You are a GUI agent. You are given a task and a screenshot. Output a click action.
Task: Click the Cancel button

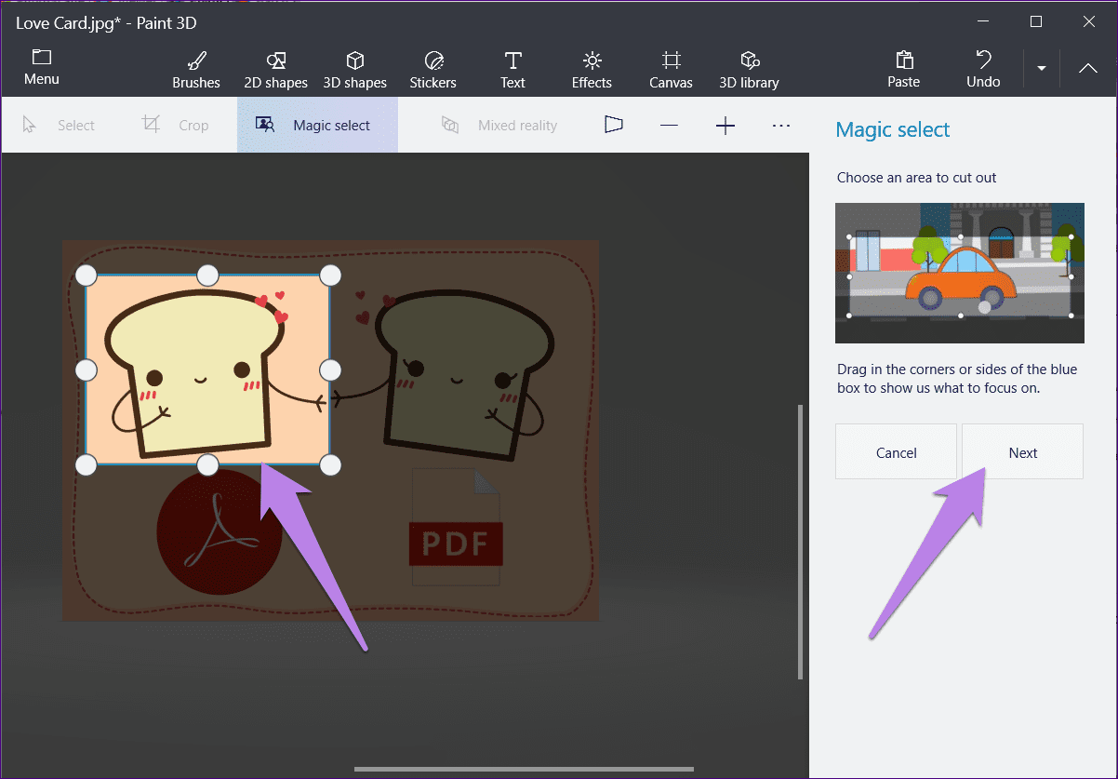pos(896,451)
